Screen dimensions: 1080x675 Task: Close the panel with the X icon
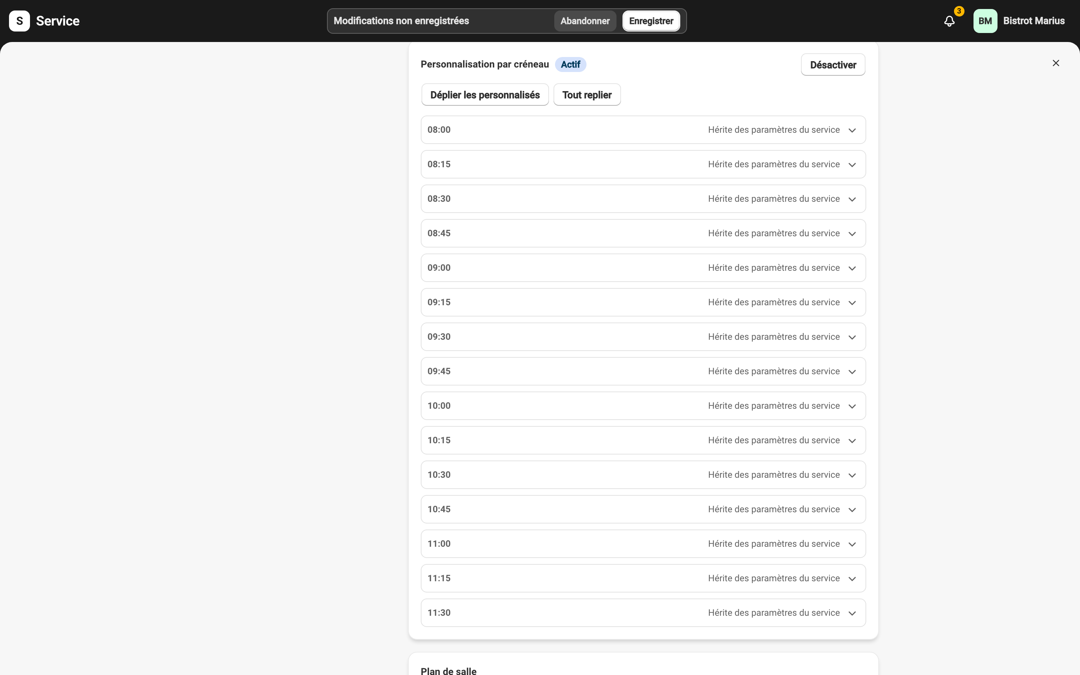pos(1056,63)
